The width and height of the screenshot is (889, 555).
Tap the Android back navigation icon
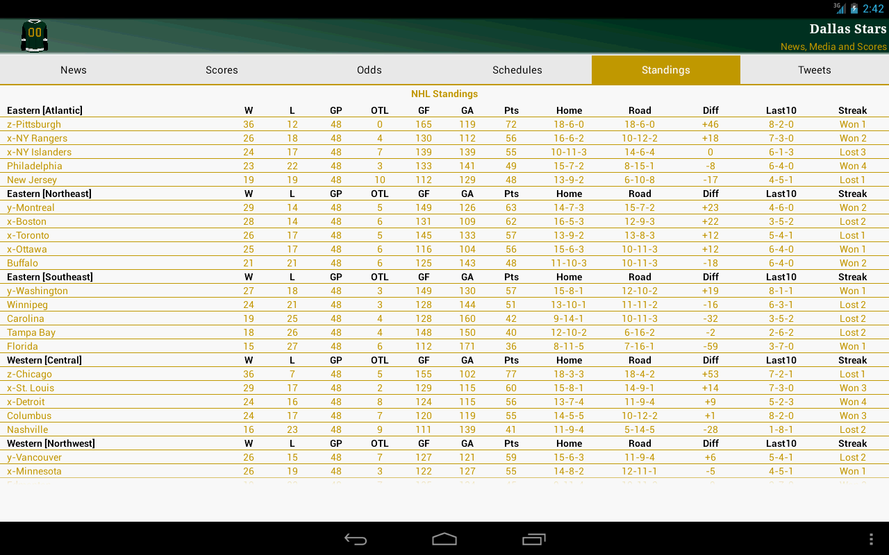tap(356, 539)
